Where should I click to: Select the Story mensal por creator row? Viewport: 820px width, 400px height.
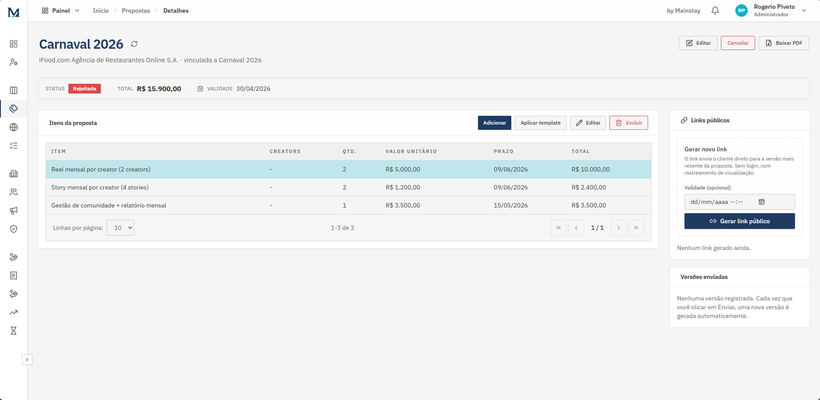(x=349, y=187)
